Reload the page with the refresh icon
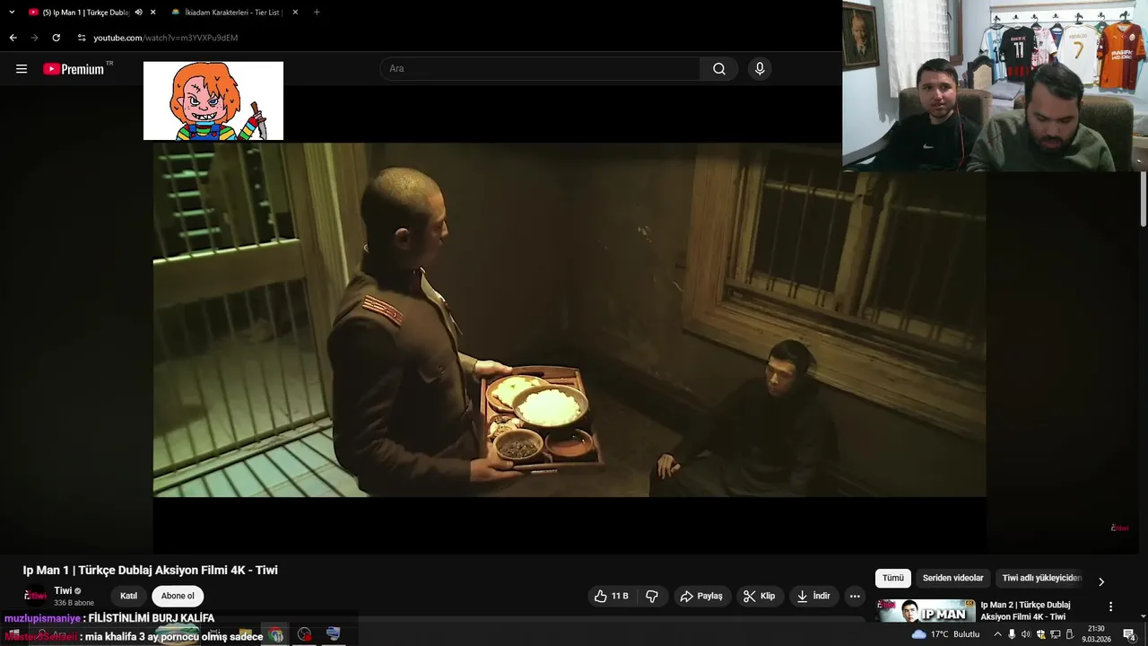1148x646 pixels. click(56, 38)
